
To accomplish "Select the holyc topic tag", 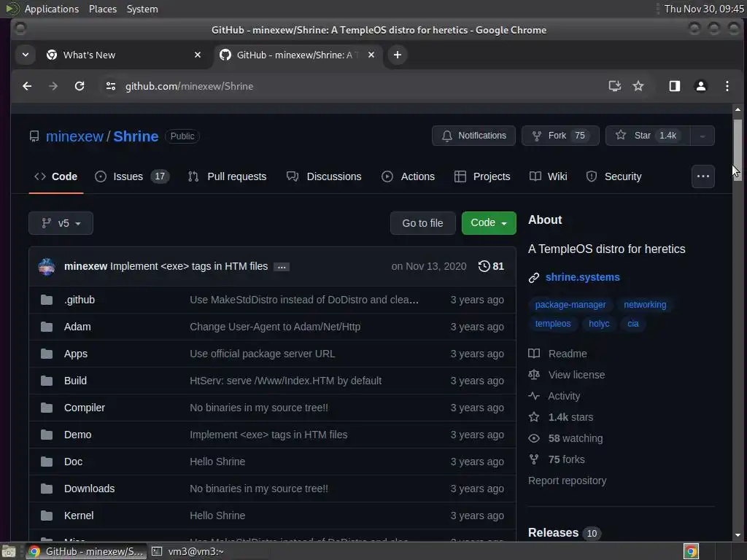I will [599, 324].
